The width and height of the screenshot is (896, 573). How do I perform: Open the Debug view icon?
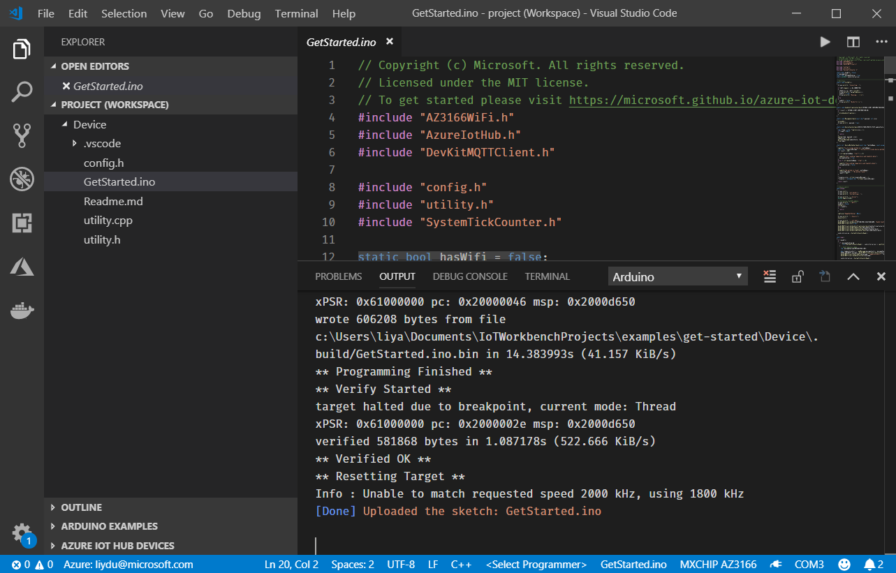tap(22, 179)
